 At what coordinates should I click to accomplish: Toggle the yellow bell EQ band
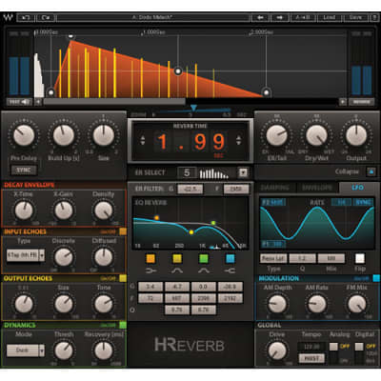(177, 259)
